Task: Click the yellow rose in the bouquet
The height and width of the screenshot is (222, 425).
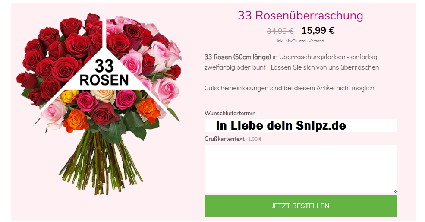Action: click(x=69, y=96)
